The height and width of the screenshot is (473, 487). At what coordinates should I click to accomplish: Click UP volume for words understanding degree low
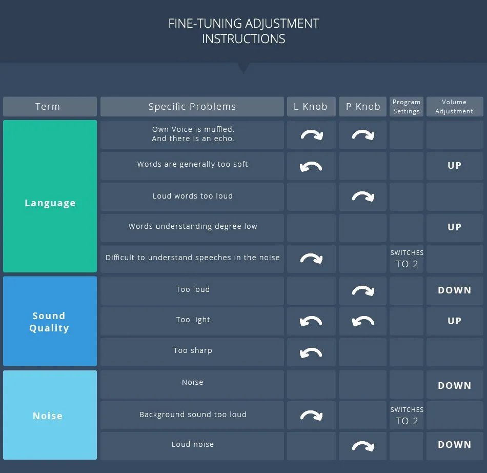tap(454, 227)
